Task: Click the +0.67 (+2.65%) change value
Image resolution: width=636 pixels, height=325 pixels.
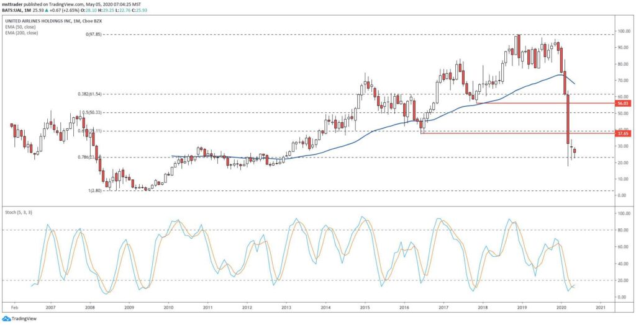Action: 65,10
